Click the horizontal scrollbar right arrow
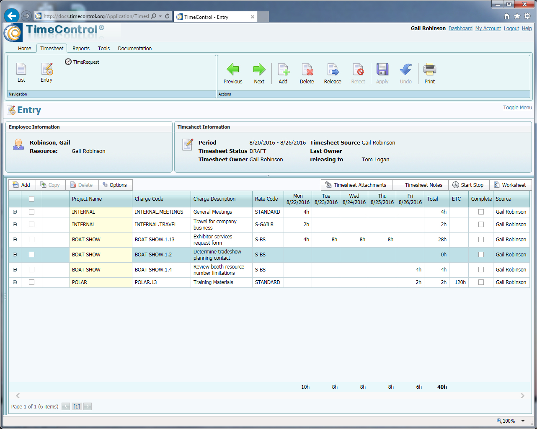Viewport: 537px width, 429px height. tap(522, 395)
